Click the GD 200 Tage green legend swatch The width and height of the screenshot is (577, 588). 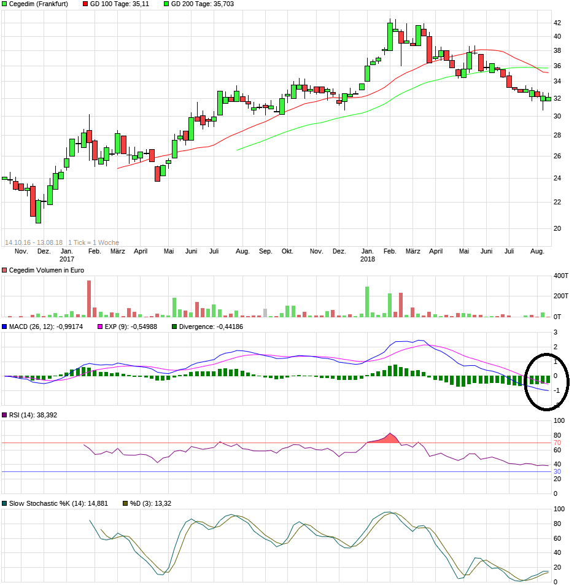[166, 4]
